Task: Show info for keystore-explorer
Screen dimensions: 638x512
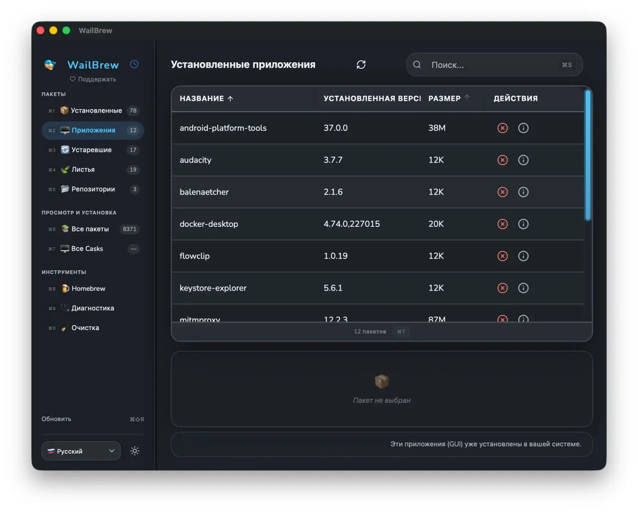Action: pyautogui.click(x=523, y=288)
